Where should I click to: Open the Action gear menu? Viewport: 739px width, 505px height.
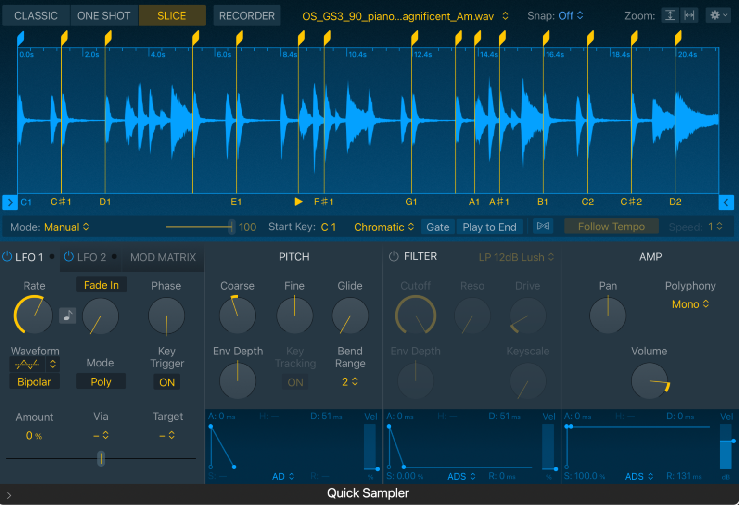tap(717, 15)
